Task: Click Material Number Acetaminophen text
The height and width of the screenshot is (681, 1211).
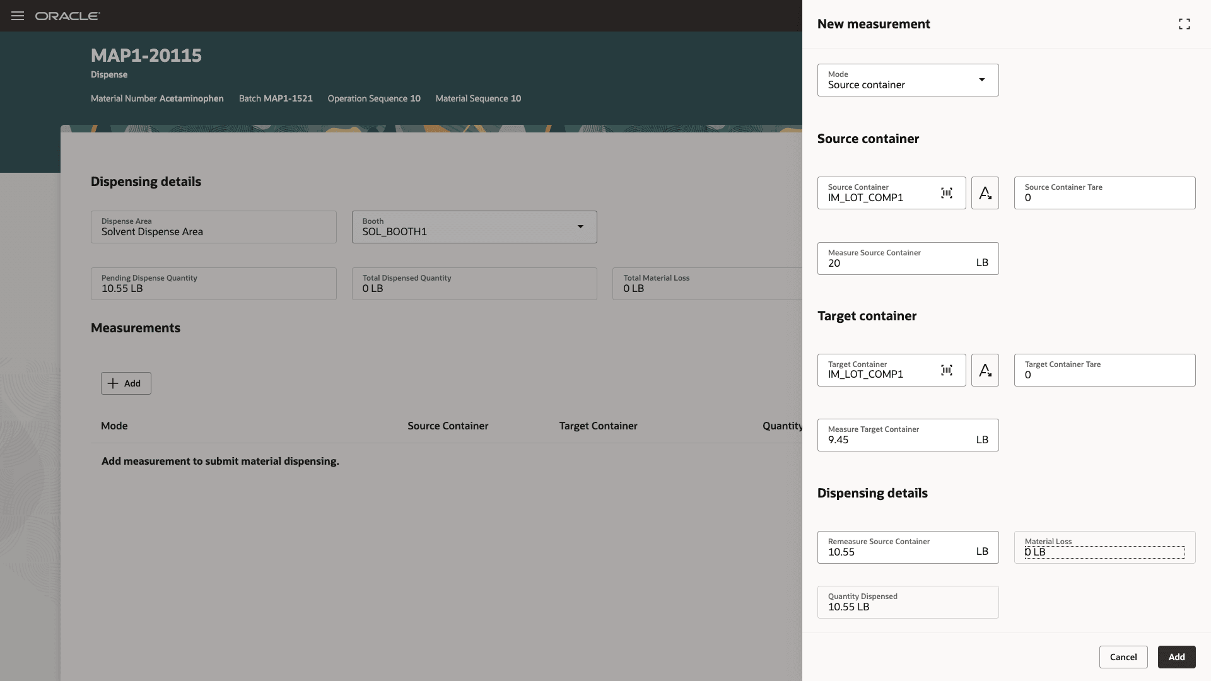Action: click(x=157, y=98)
